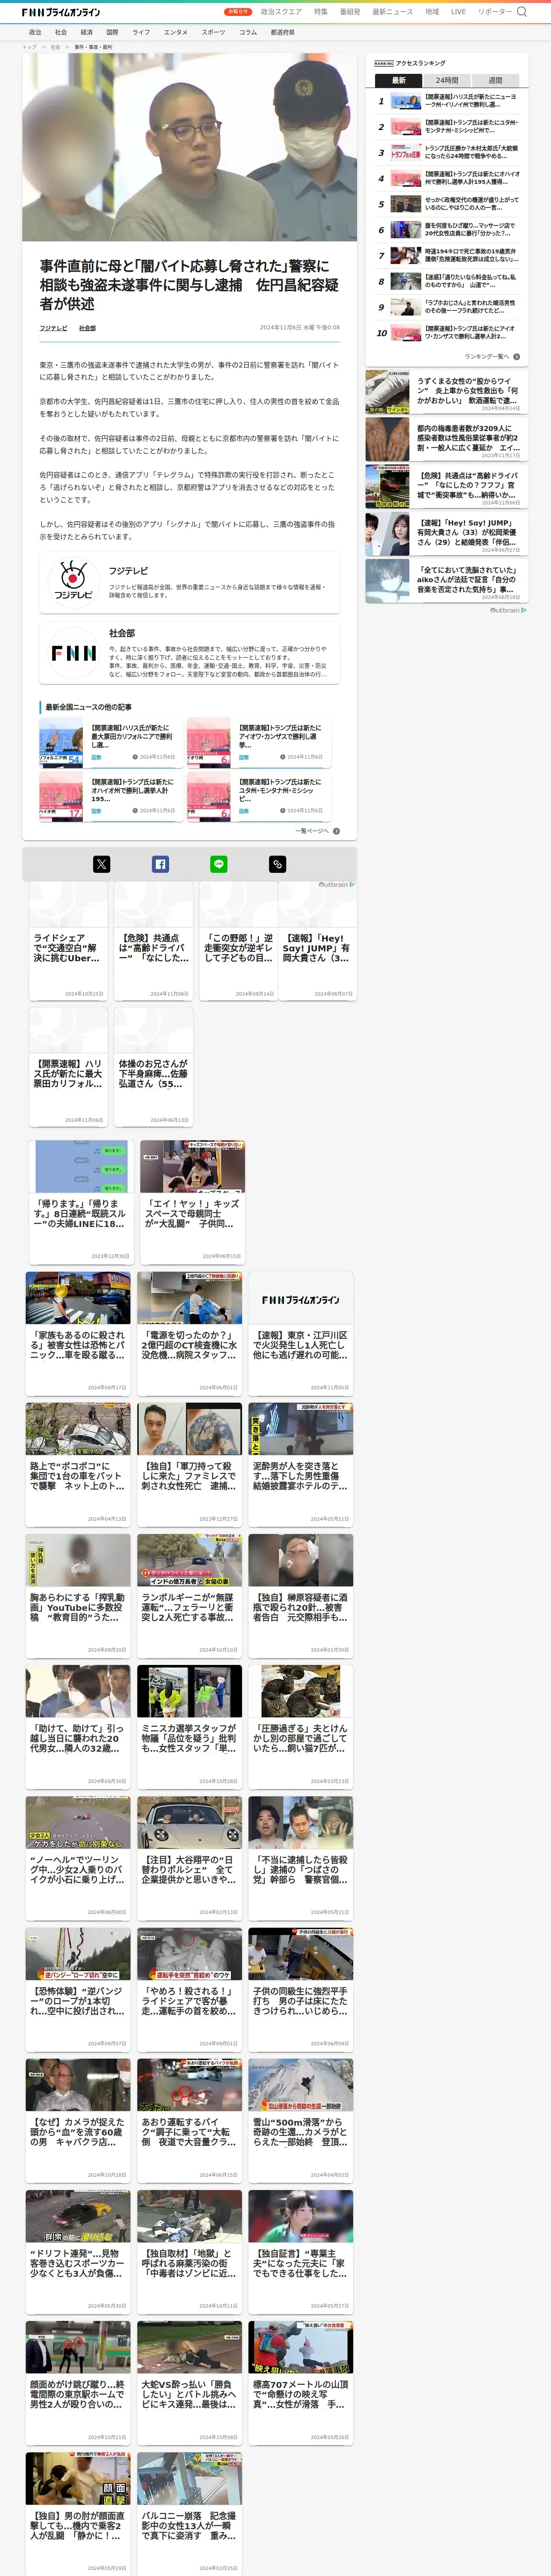Select the スポーツ category tab
This screenshot has width=551, height=2576.
pyautogui.click(x=213, y=32)
